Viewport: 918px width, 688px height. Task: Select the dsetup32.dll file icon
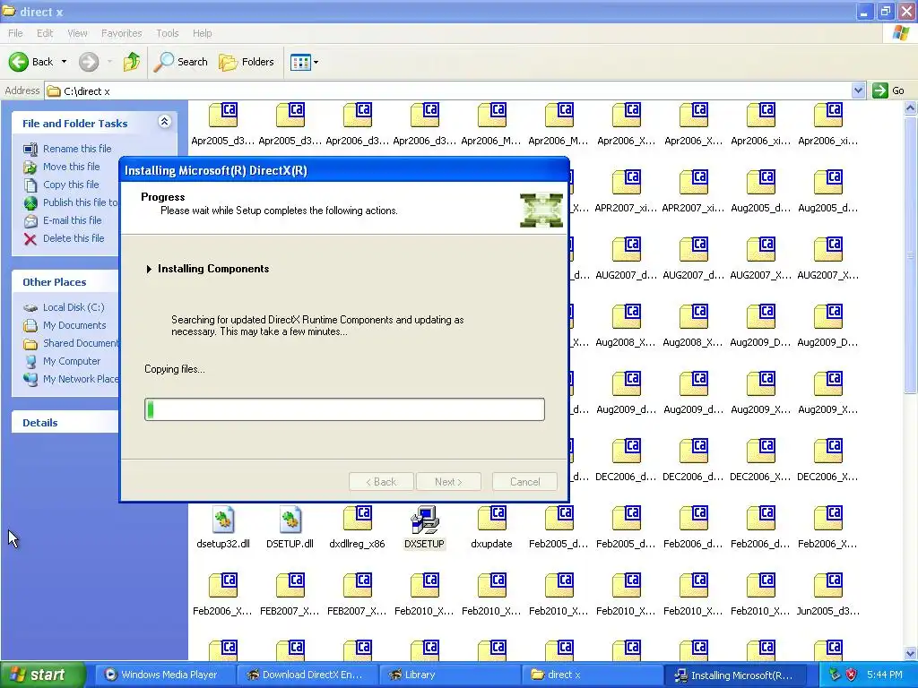[223, 520]
